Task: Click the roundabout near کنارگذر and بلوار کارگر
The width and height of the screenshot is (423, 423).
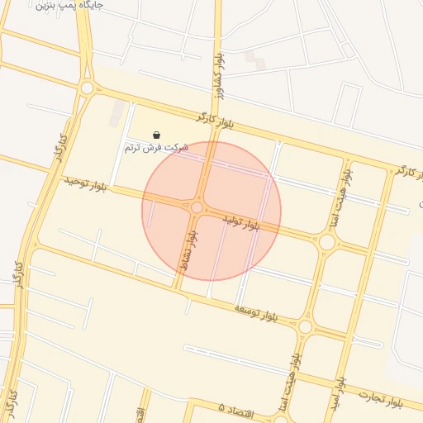Action: [88, 88]
